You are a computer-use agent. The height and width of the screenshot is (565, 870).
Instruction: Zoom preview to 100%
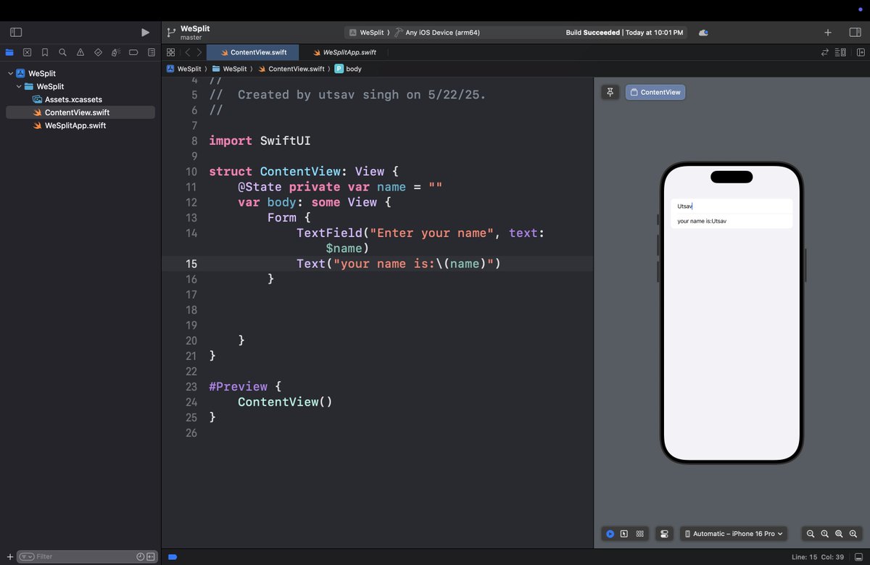[x=824, y=534]
